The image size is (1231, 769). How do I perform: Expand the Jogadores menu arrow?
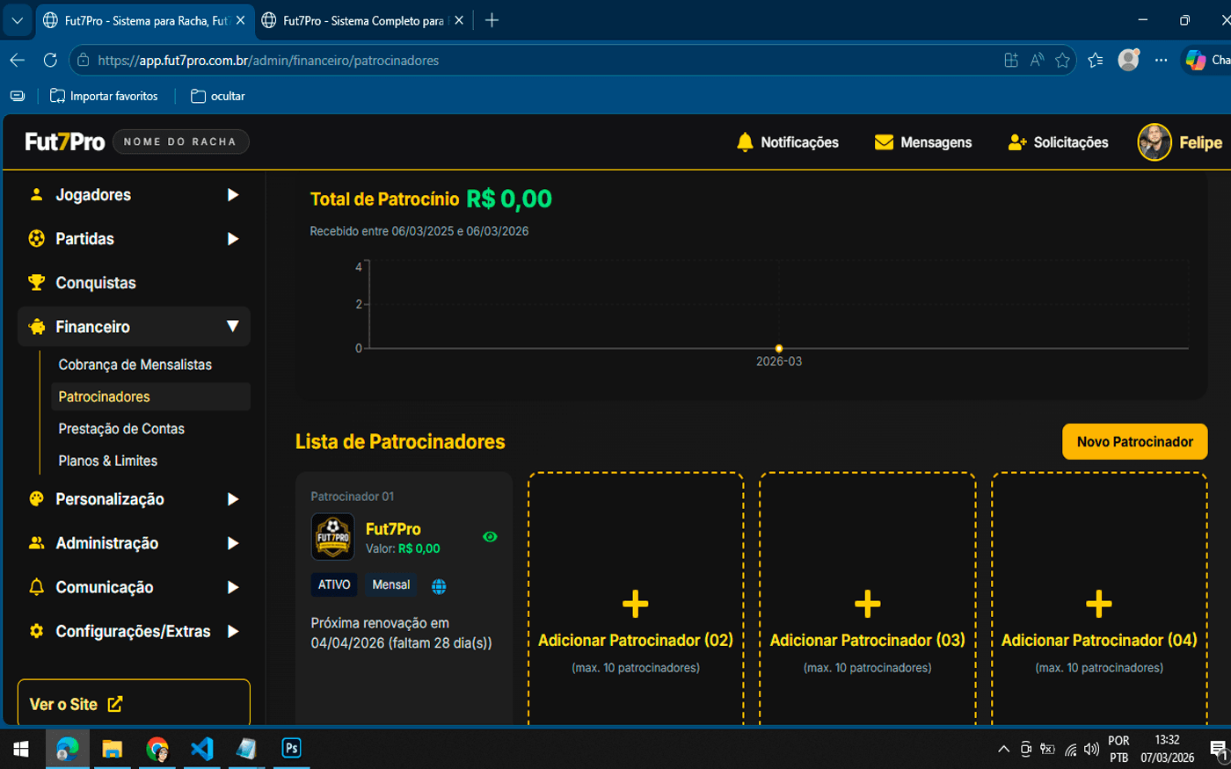tap(233, 195)
